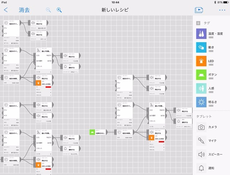Select the green ボタン tag in sidebar

click(206, 75)
